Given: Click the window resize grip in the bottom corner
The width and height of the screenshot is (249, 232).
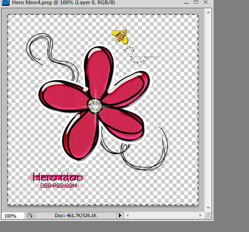Looking at the screenshot, I should [208, 216].
